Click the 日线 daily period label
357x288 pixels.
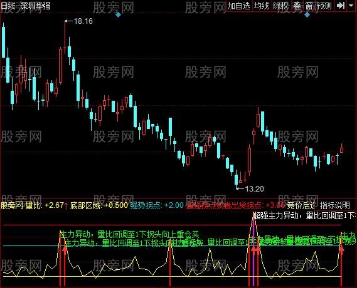[8, 6]
